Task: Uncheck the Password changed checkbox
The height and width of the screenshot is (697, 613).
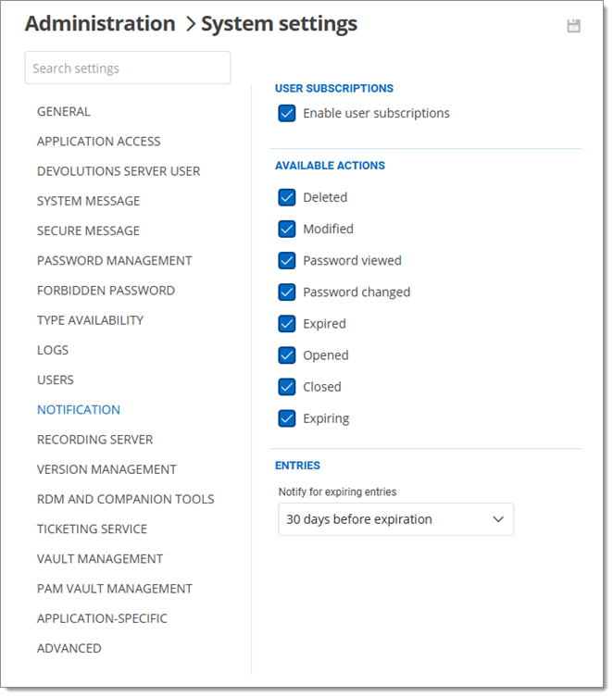Action: 287,292
